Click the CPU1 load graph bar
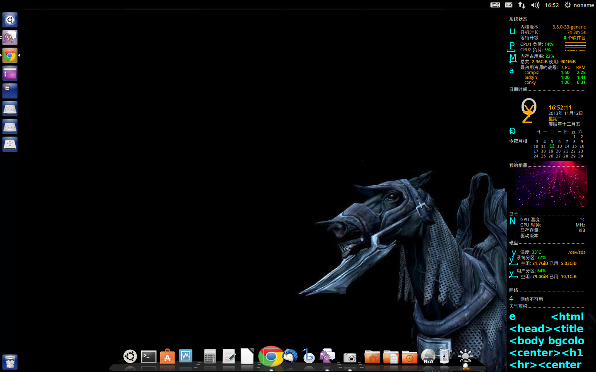The width and height of the screenshot is (596, 372). pyautogui.click(x=575, y=44)
